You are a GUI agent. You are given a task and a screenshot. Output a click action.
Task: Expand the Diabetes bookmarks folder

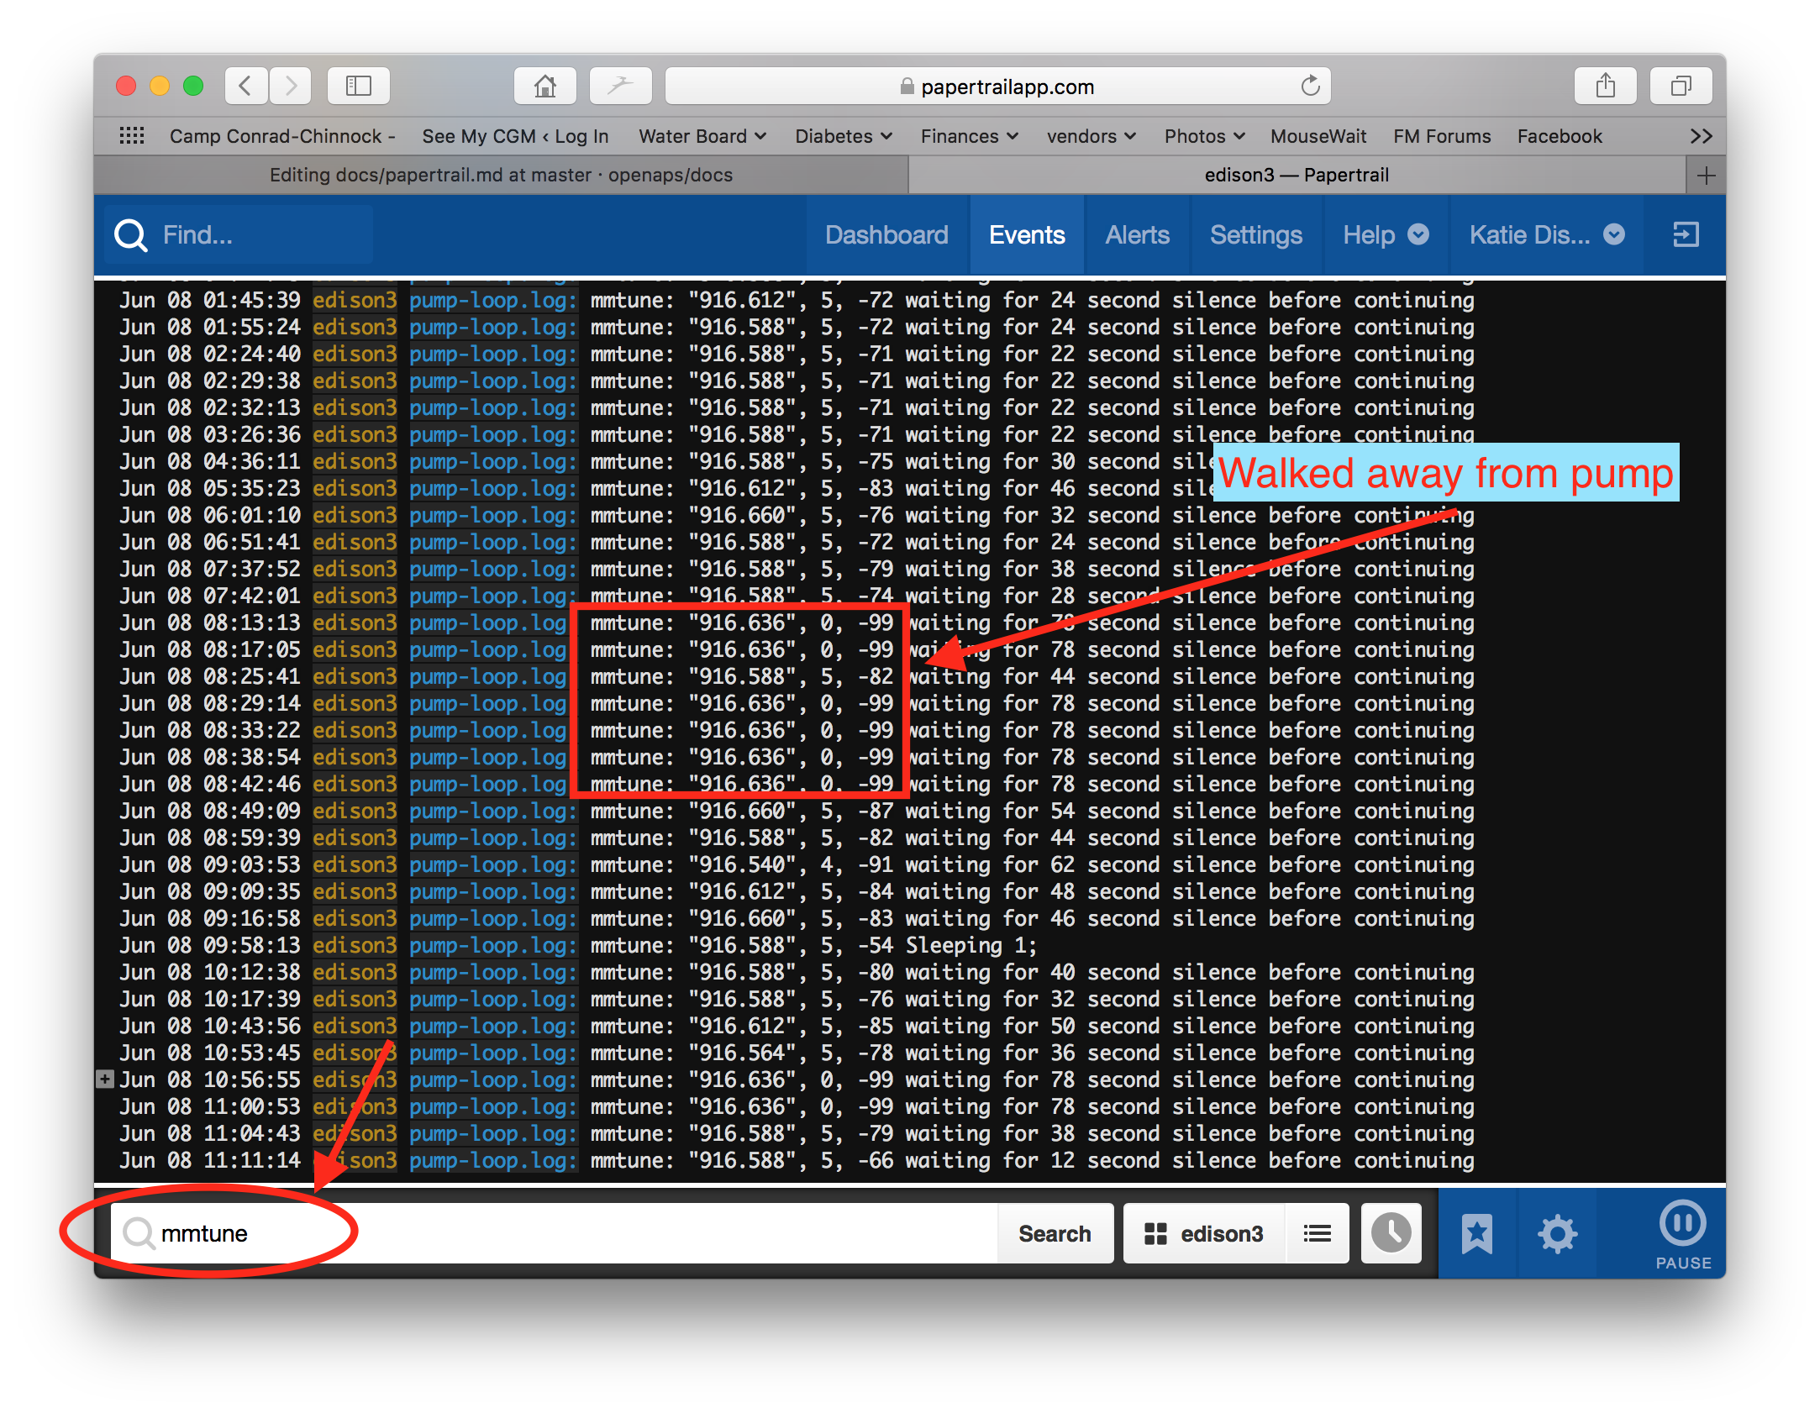pos(843,136)
